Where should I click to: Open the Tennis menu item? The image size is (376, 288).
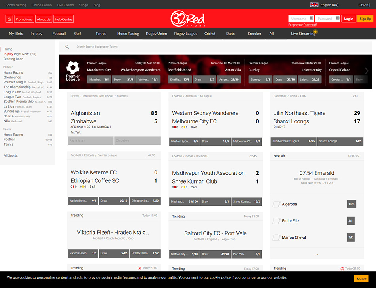click(101, 34)
